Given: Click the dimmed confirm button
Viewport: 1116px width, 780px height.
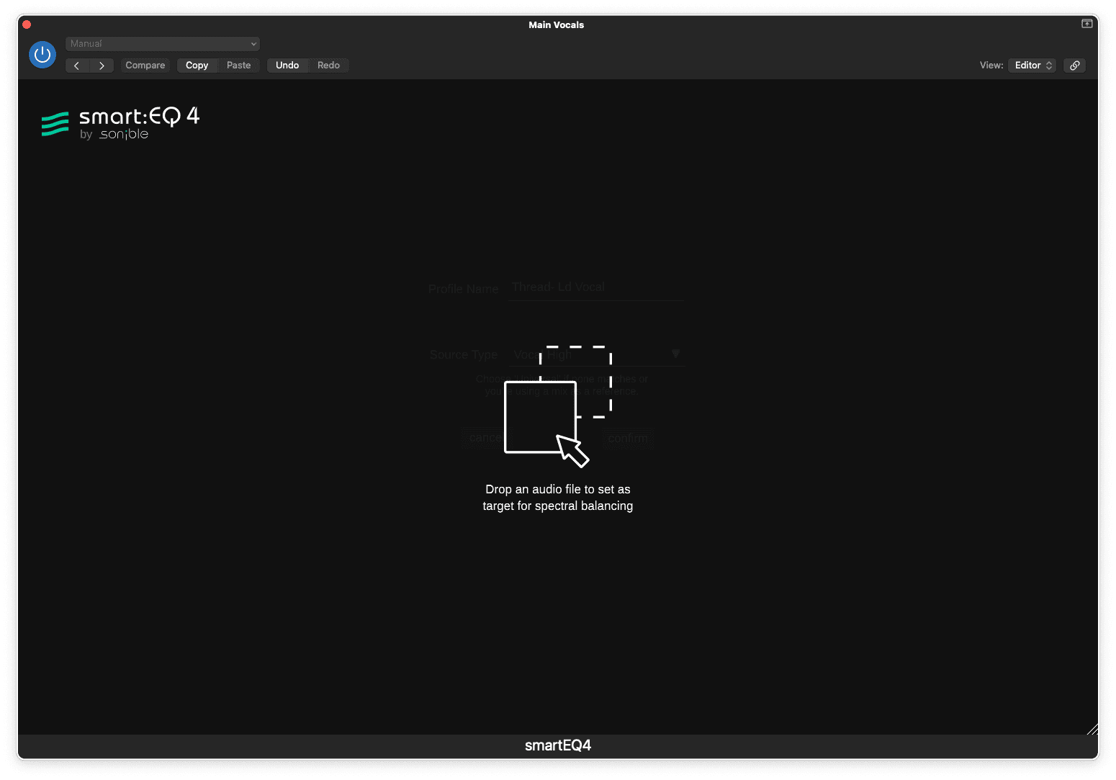Looking at the screenshot, I should coord(628,438).
